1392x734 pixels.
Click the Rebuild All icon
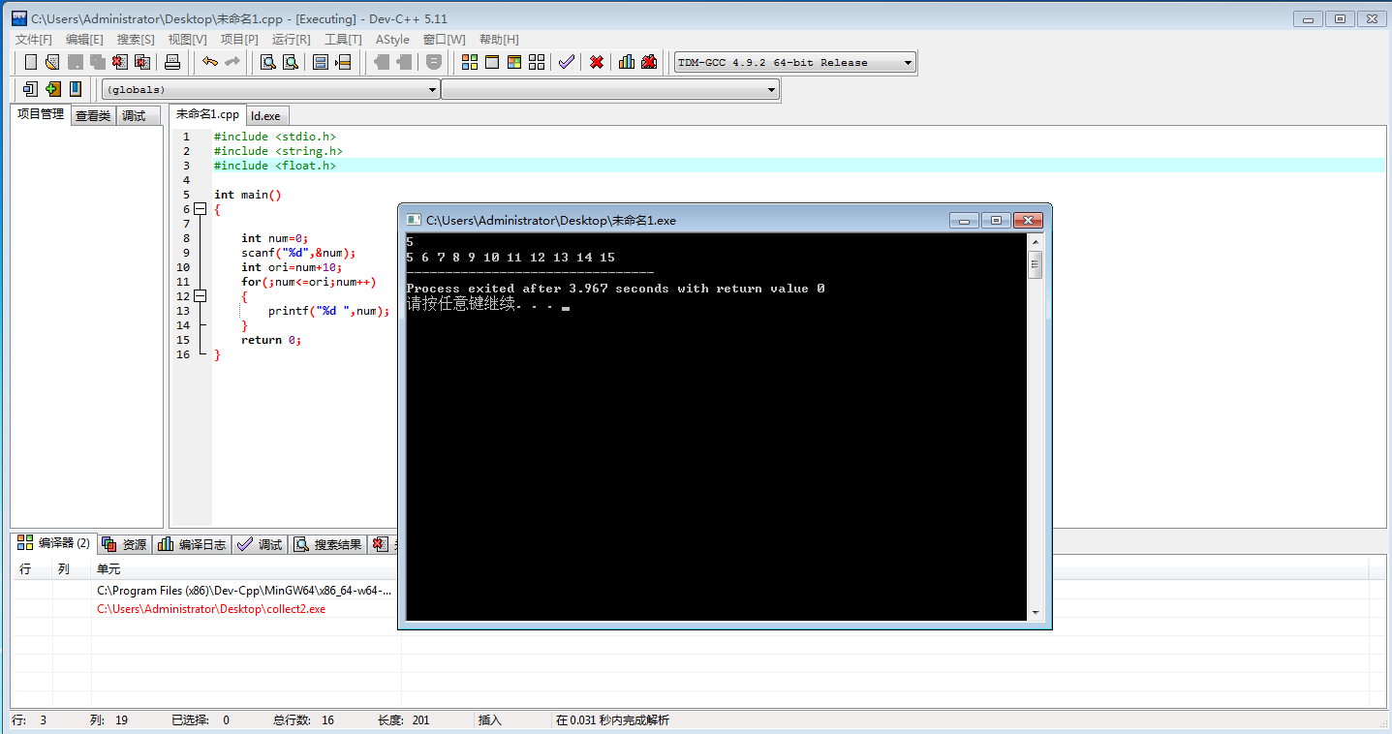[537, 62]
